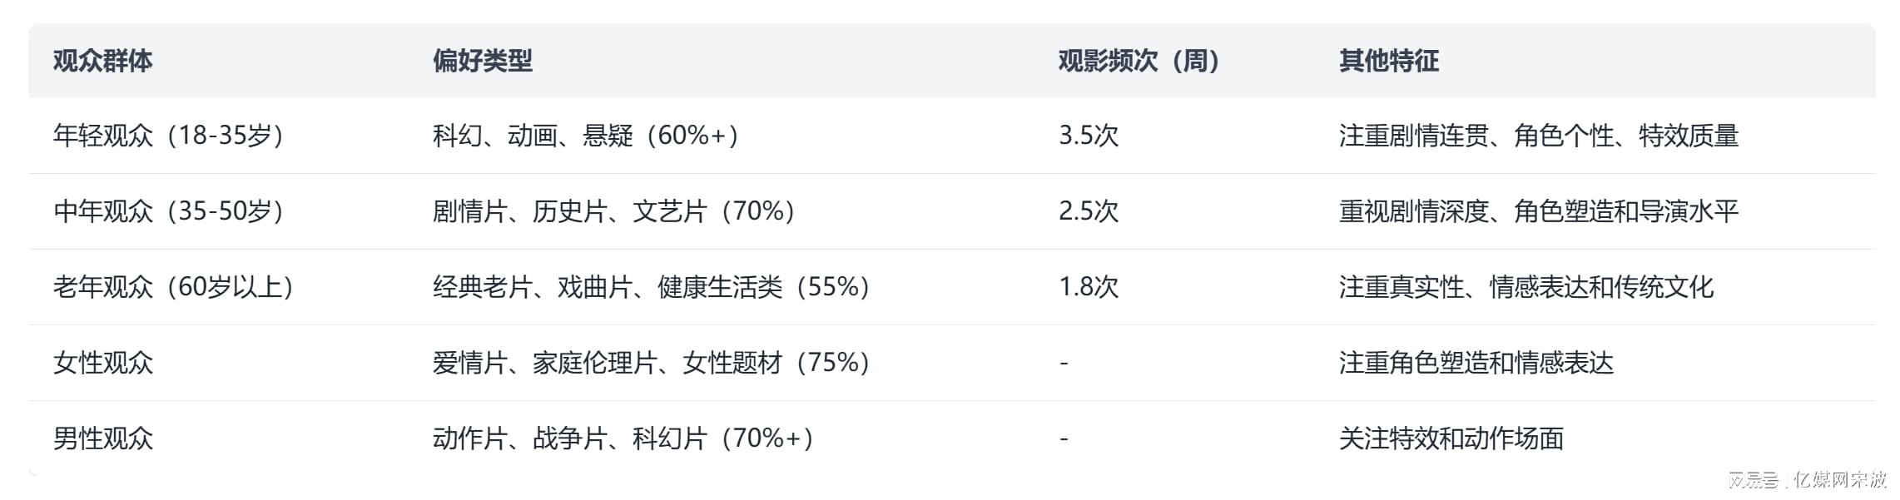Screen dimensions: 1900x500
Task: Click the 科幻、动画、悬疑（60%+）cell
Action: pos(586,136)
